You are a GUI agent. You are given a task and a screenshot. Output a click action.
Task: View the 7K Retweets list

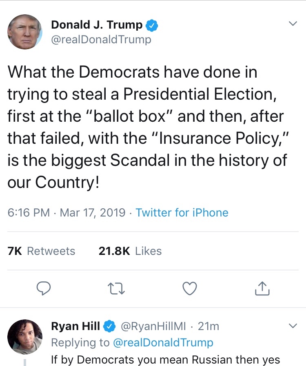[42, 251]
